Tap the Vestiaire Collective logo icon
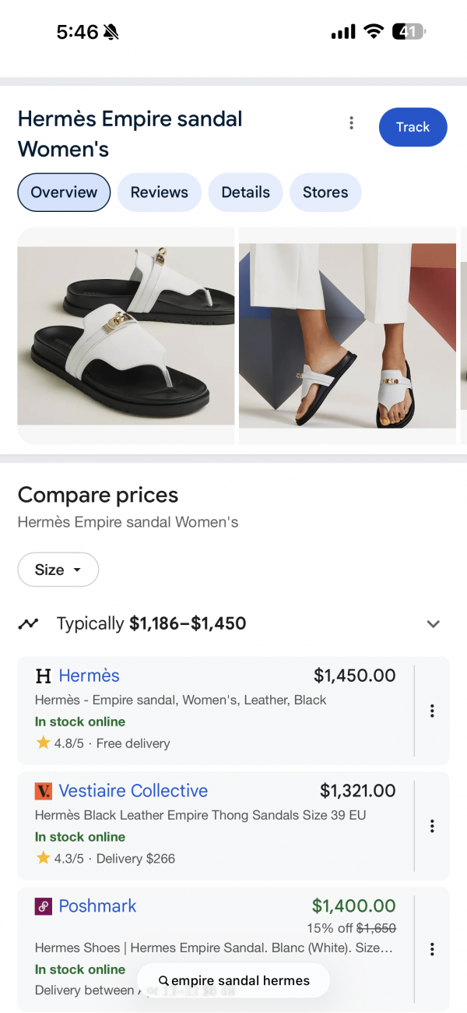Viewport: 467px width, 1013px height. [x=44, y=791]
